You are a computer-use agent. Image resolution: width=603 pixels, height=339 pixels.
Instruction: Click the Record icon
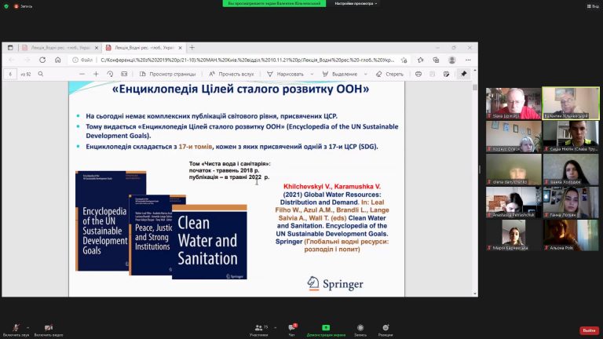click(360, 328)
